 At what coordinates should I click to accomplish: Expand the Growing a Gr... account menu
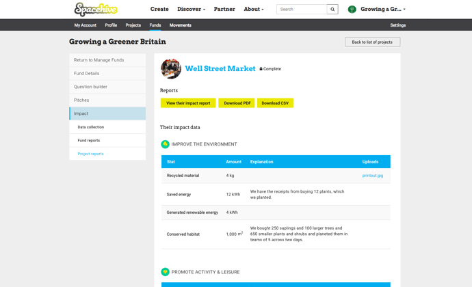(383, 9)
